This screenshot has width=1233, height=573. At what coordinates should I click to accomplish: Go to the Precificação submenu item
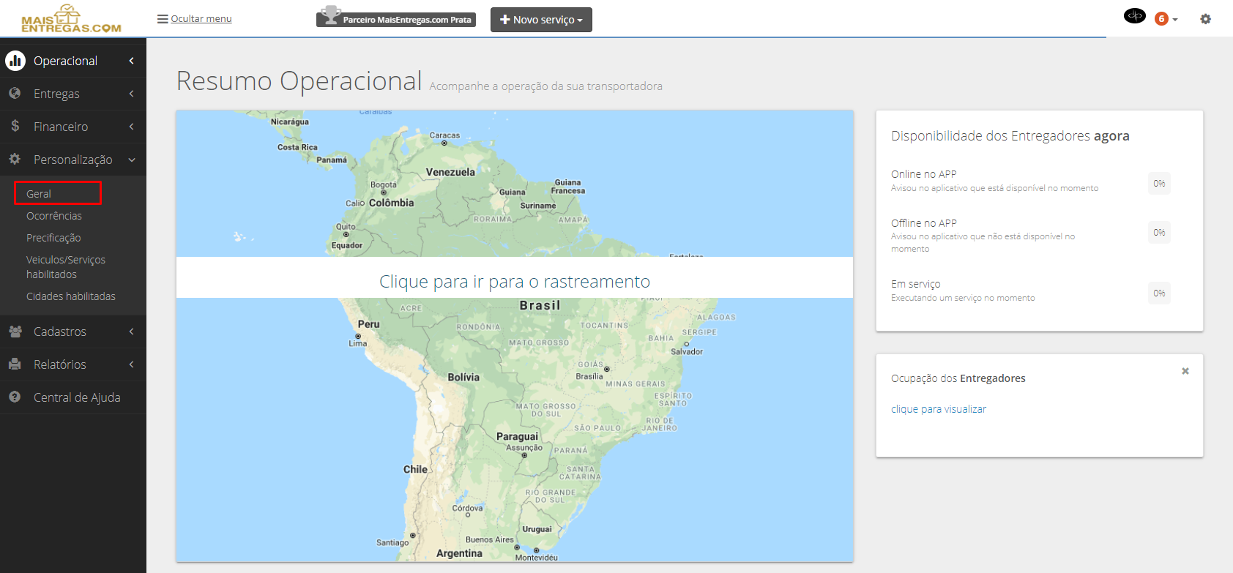53,238
